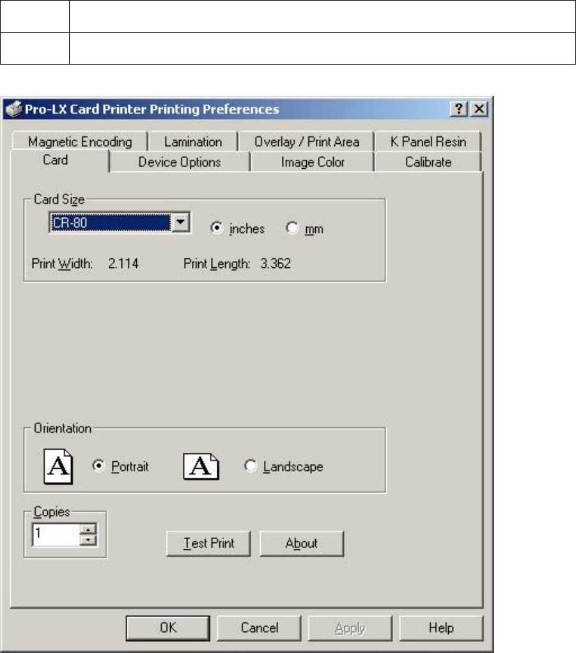
Task: Click the Copies number input field
Action: pyautogui.click(x=56, y=534)
